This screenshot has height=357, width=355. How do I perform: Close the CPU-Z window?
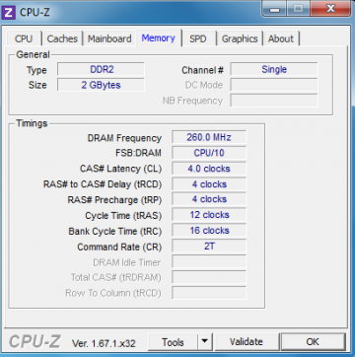[x=330, y=9]
